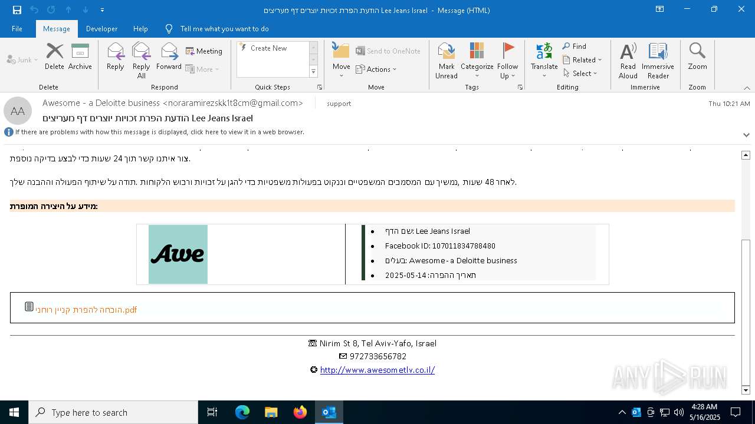The width and height of the screenshot is (755, 424).
Task: Click Tell me what you want to do
Action: (224, 29)
